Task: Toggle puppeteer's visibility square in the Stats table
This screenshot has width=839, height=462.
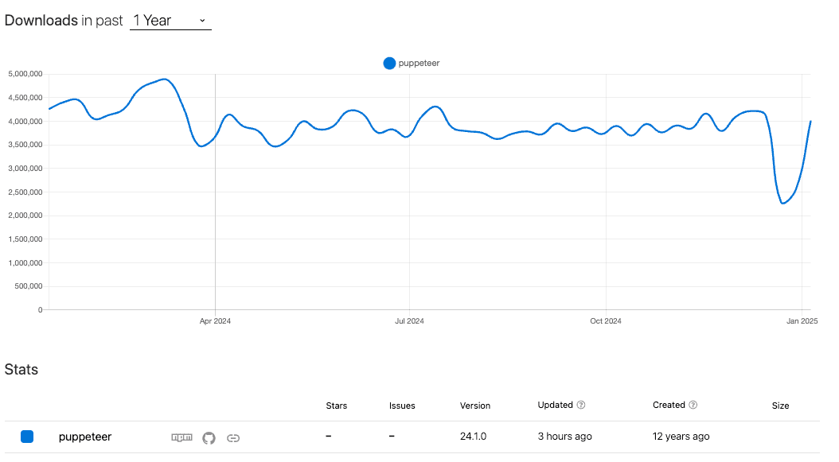Action: click(x=27, y=436)
